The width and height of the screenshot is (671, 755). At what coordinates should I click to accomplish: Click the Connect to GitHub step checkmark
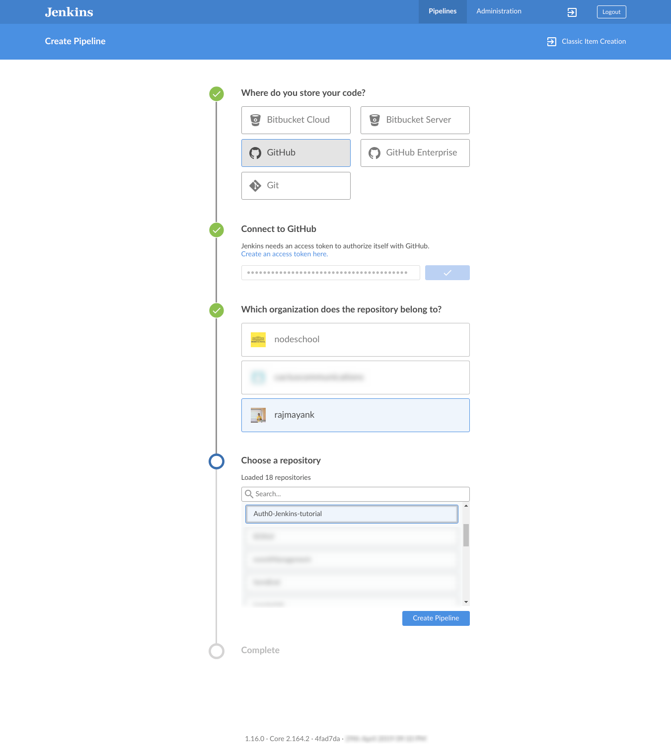coord(217,229)
